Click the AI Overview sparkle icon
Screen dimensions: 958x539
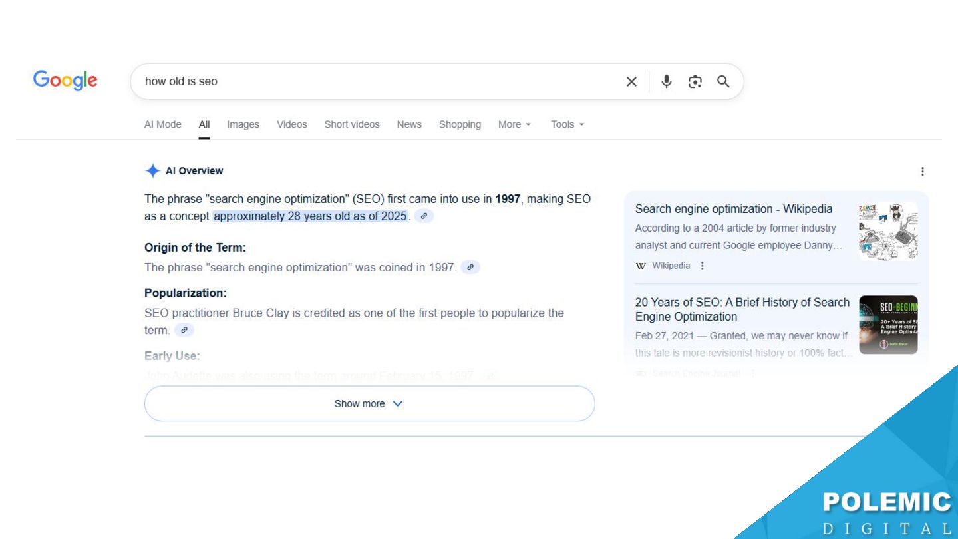click(x=152, y=171)
